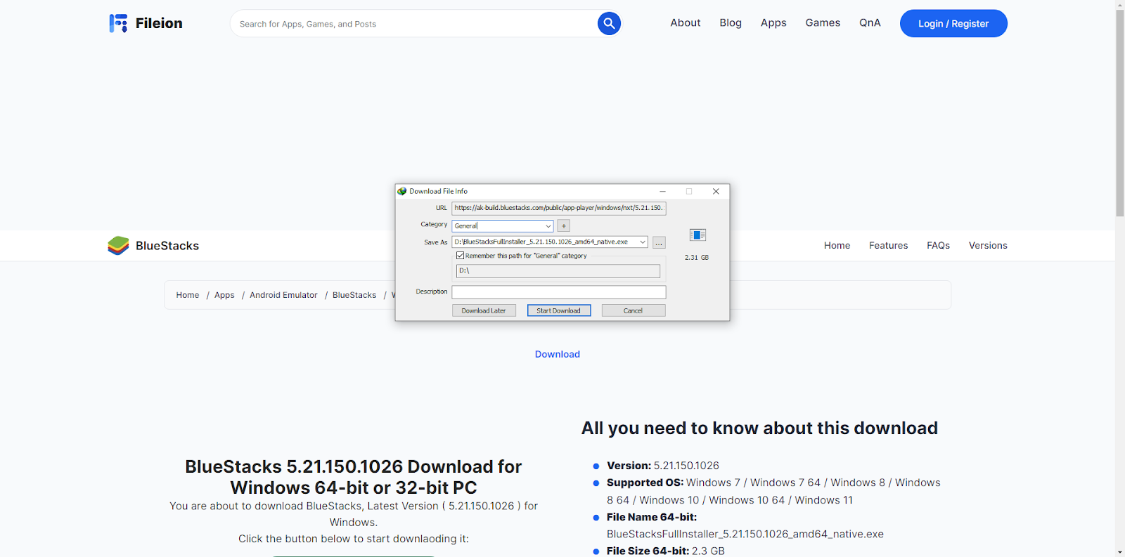Click the file type icon above 2.31 GB
This screenshot has width=1125, height=557.
click(697, 235)
